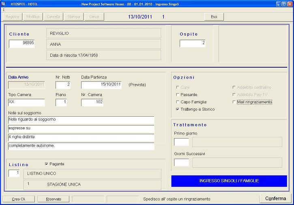294x205 pixels.
Task: Uncheck the Pagante checkbox
Action: tap(47, 164)
